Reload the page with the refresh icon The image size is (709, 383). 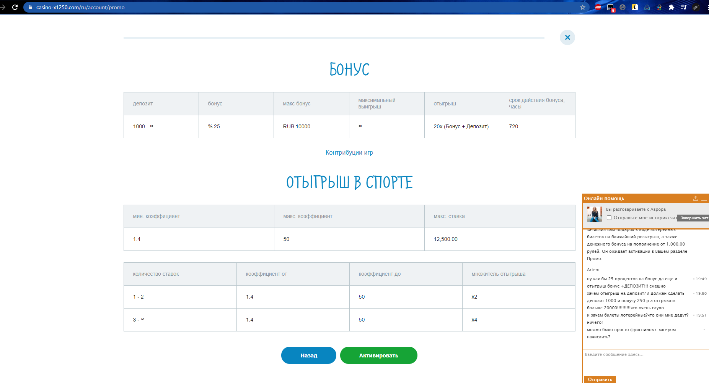[x=15, y=7]
